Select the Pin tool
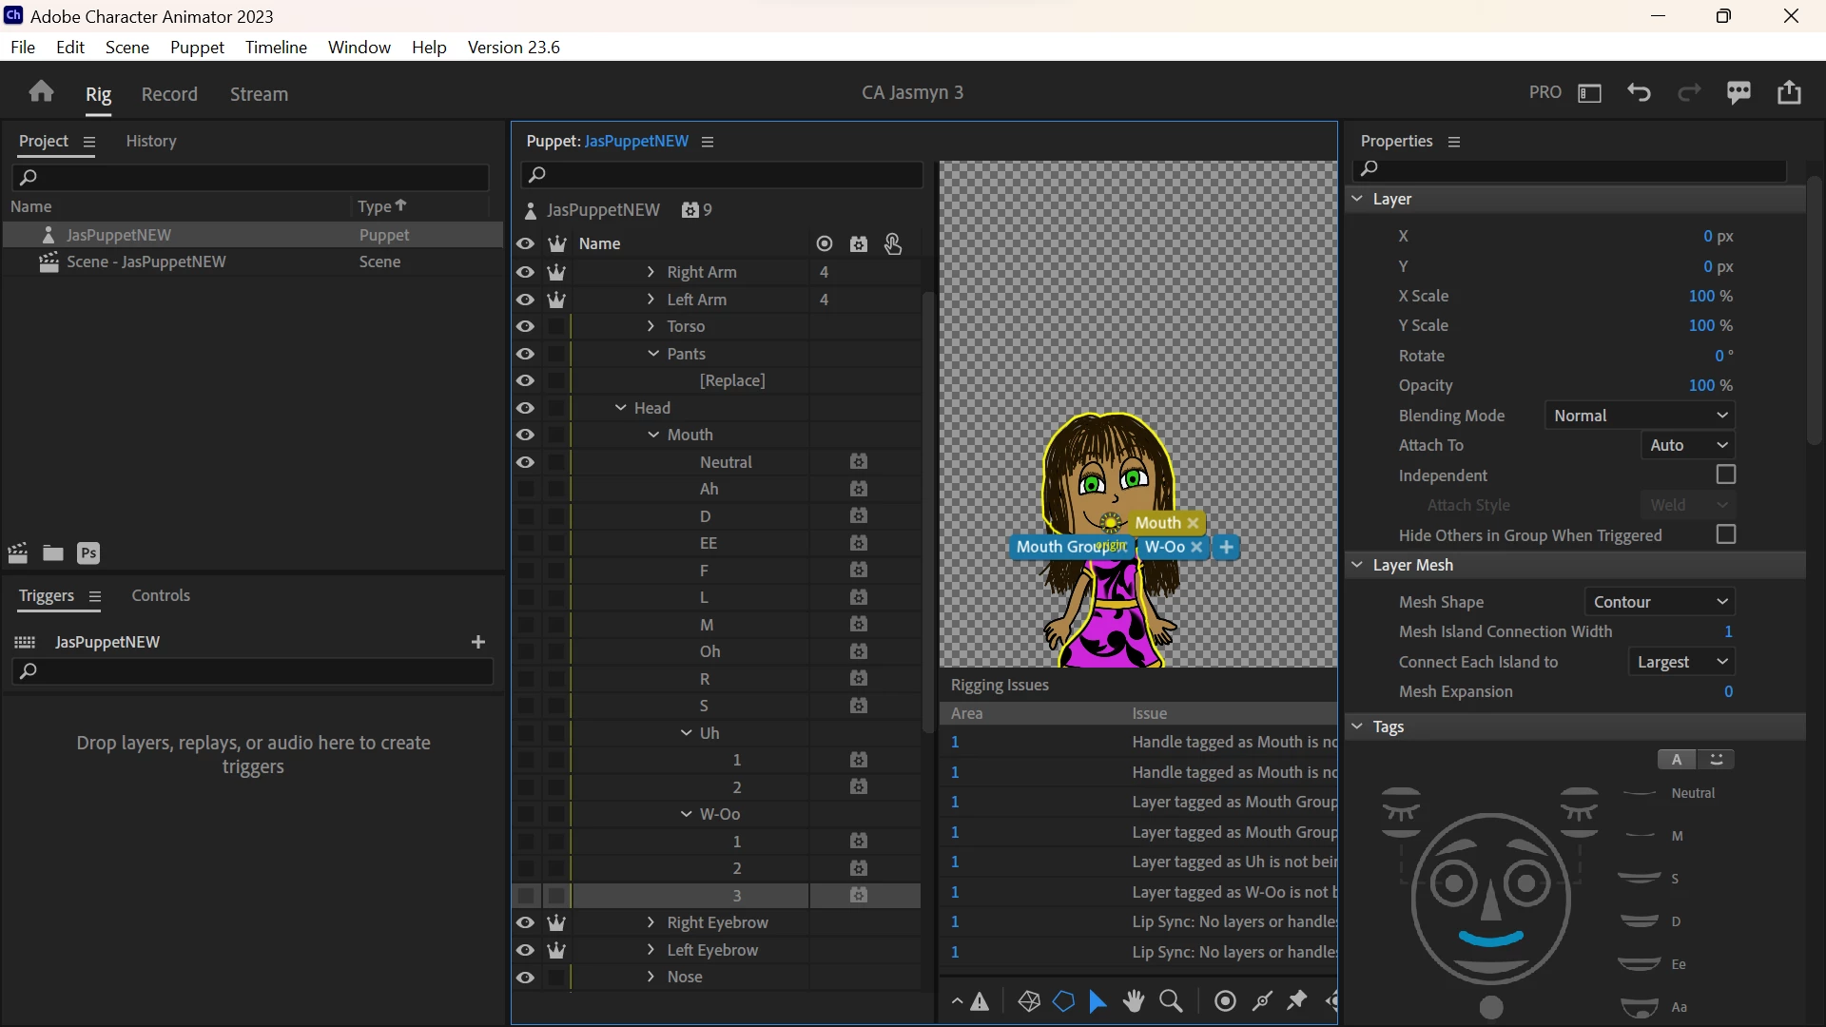1826x1027 pixels. point(1297,1000)
